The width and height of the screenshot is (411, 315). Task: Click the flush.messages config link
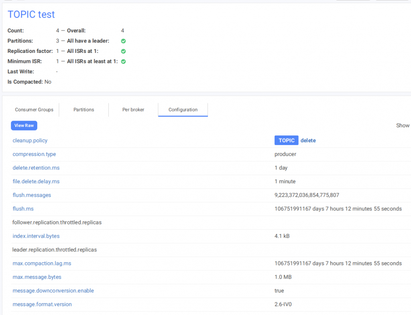pos(32,195)
